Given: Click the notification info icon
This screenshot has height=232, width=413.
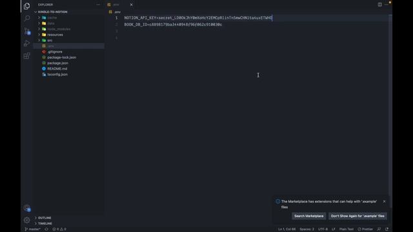Looking at the screenshot, I should [x=277, y=202].
